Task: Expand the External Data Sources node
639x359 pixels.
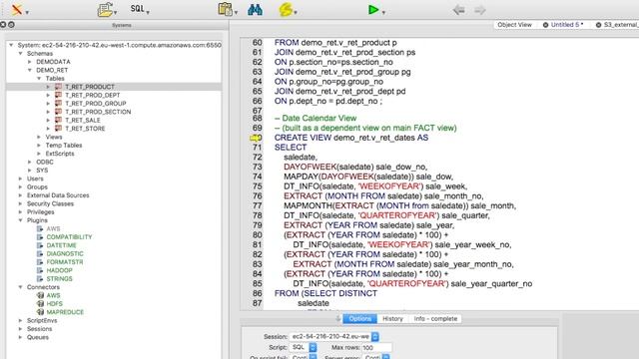Action: pyautogui.click(x=20, y=195)
